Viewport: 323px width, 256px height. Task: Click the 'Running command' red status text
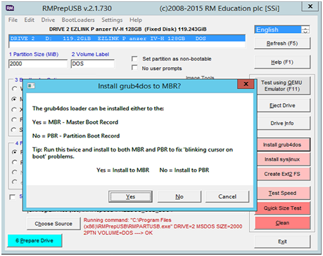point(163,227)
